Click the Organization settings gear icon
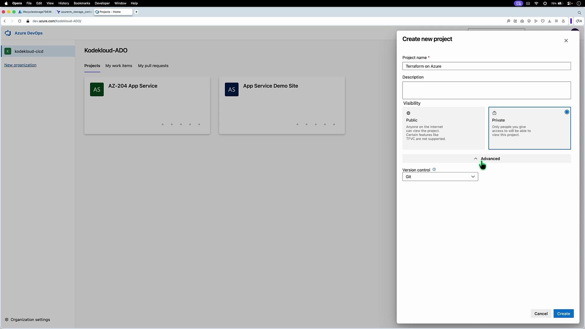 [7, 320]
